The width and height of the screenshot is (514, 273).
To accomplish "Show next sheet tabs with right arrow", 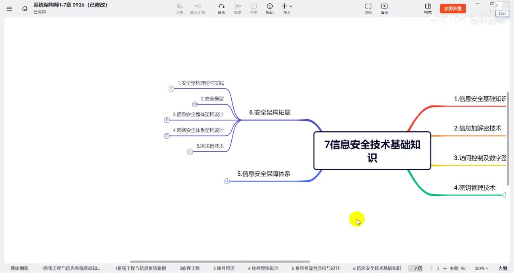I will (x=438, y=268).
